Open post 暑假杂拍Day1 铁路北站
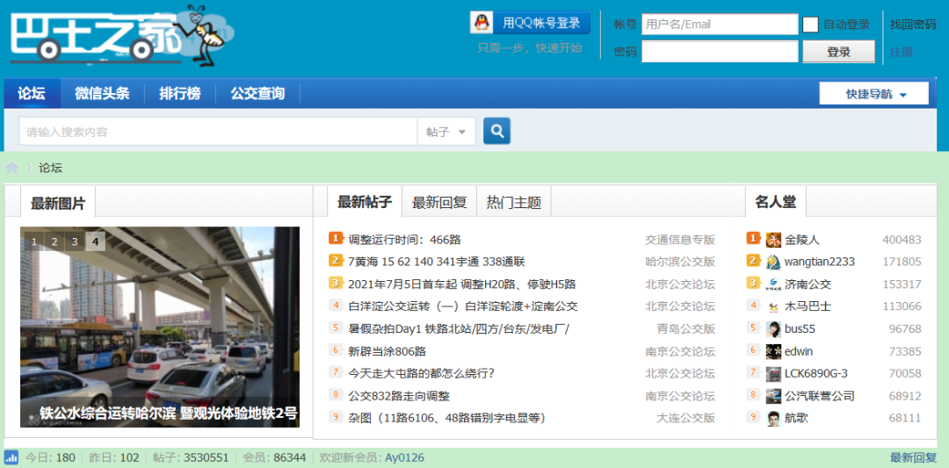The image size is (949, 468). coord(460,329)
